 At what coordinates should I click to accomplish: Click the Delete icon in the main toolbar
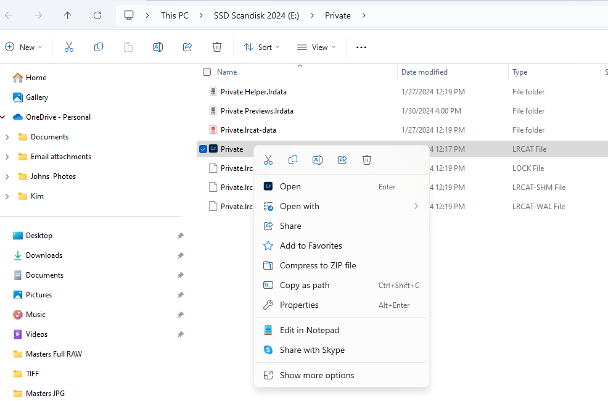click(x=216, y=47)
